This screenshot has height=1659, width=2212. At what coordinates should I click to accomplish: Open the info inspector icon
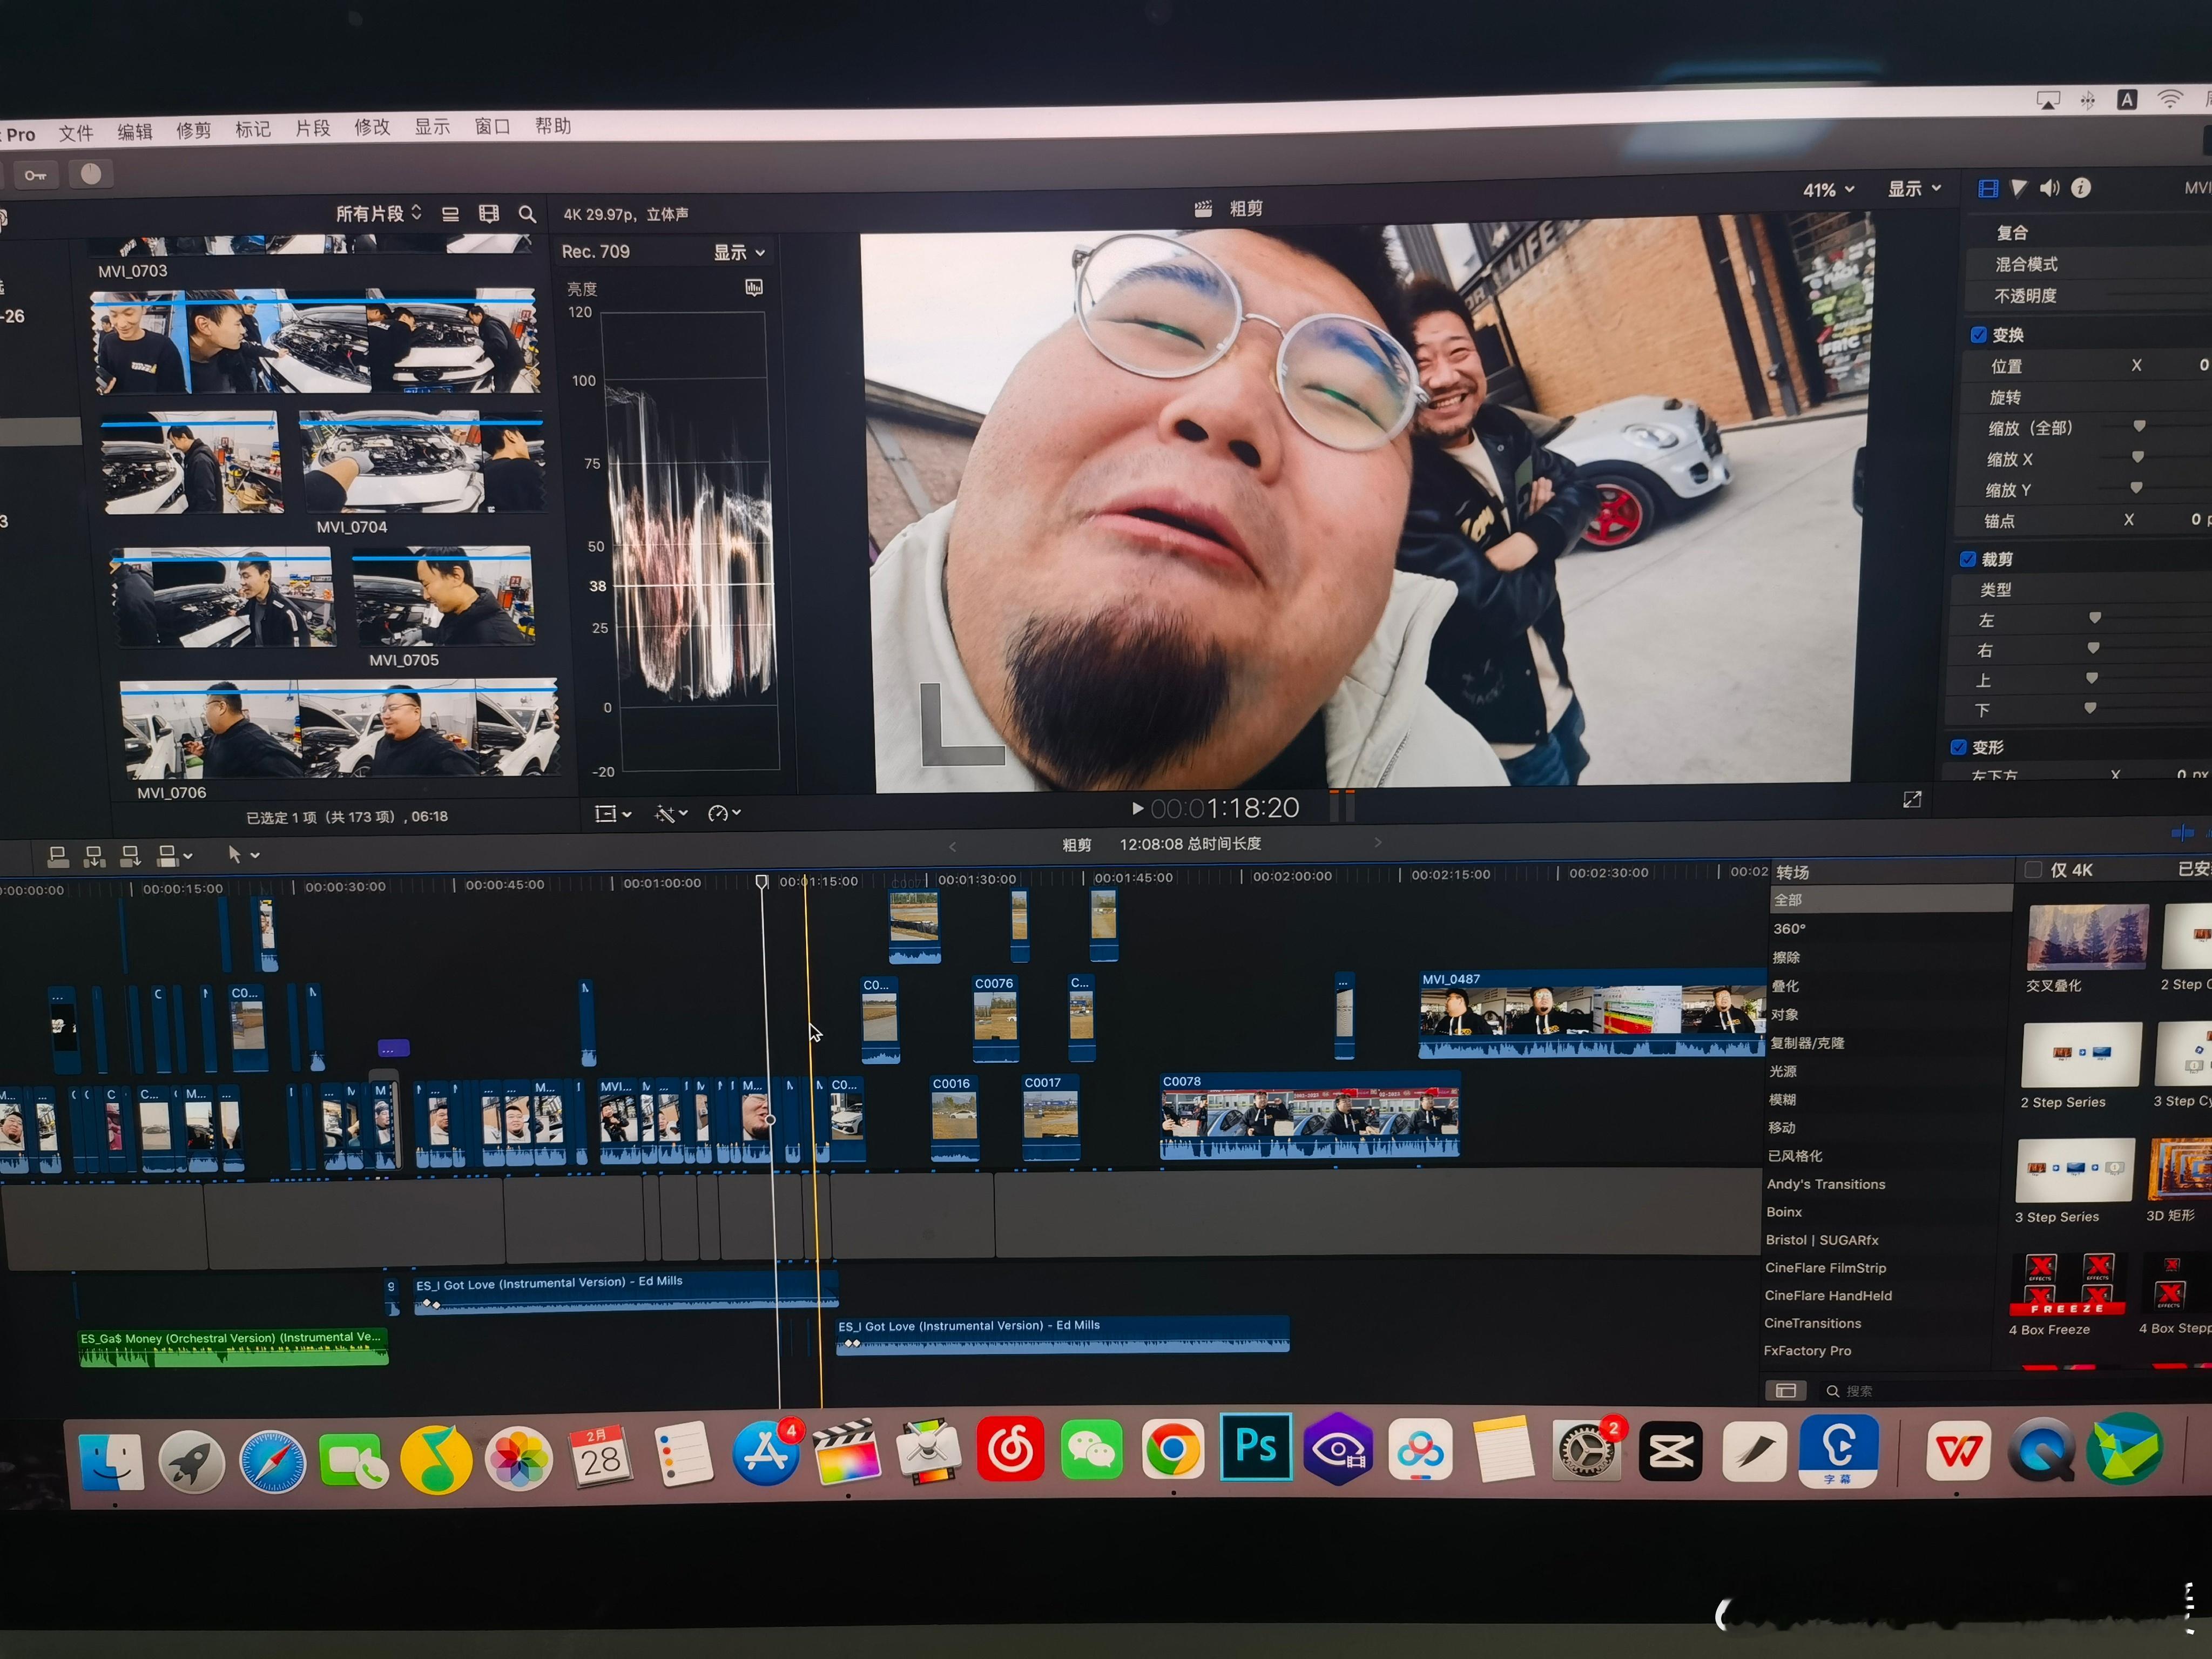2081,188
